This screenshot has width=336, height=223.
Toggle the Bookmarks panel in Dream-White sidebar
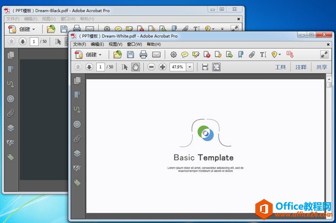tap(77, 95)
